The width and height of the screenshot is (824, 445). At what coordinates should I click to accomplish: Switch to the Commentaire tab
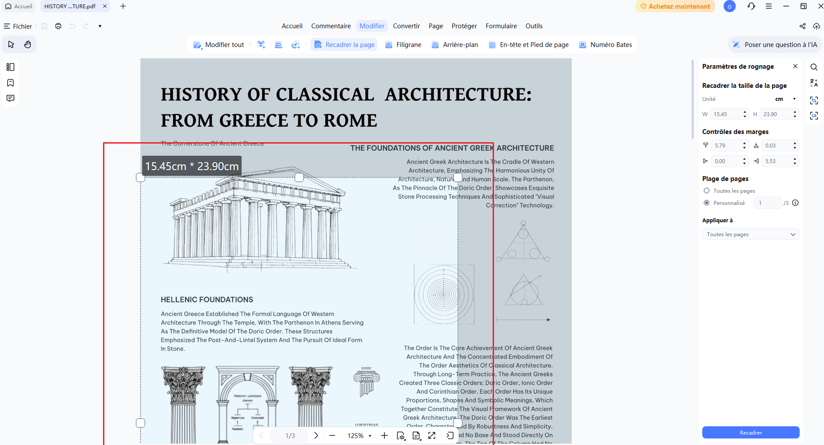coord(331,26)
